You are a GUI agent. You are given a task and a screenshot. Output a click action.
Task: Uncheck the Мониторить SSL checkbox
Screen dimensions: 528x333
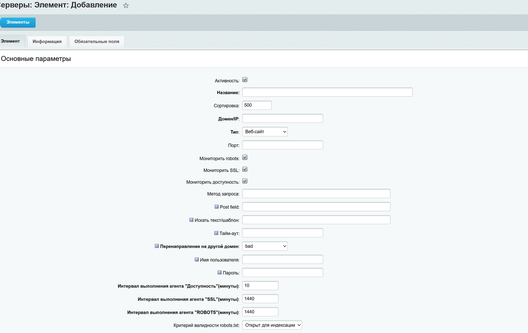tap(245, 169)
